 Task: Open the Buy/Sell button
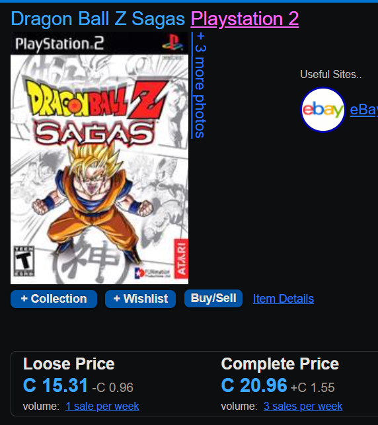pos(213,298)
